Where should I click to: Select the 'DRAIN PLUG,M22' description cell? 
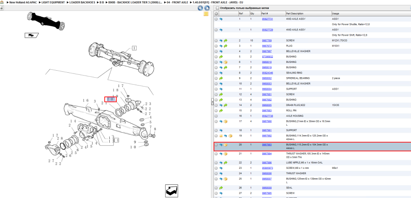pos(296,105)
